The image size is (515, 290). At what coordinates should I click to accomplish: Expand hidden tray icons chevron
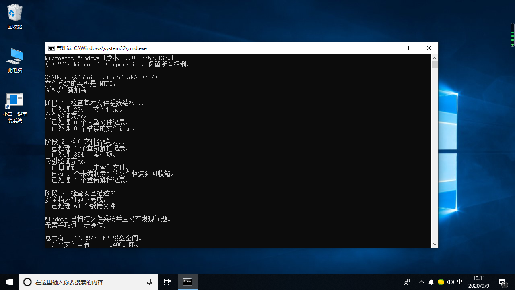tap(421, 282)
